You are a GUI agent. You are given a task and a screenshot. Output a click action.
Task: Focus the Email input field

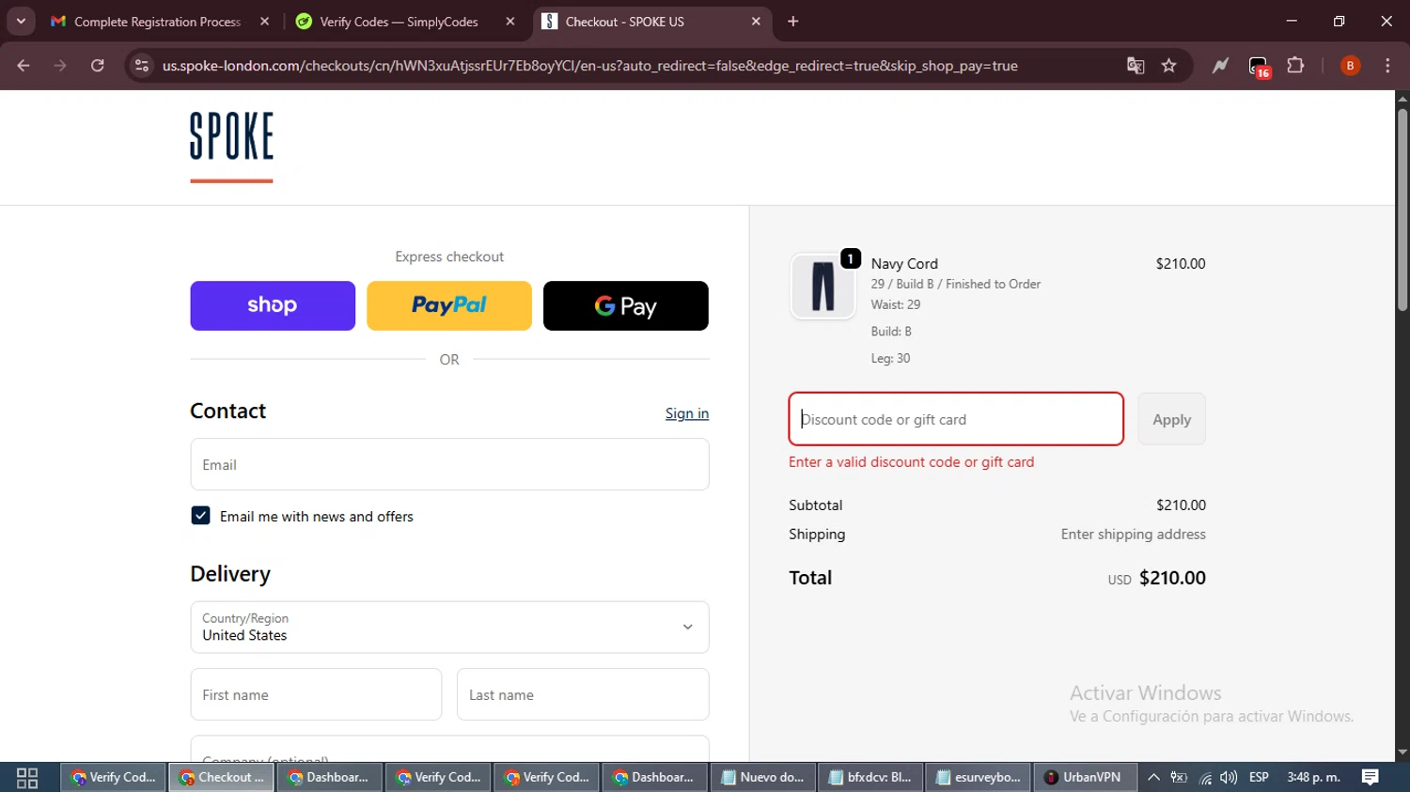tap(449, 464)
